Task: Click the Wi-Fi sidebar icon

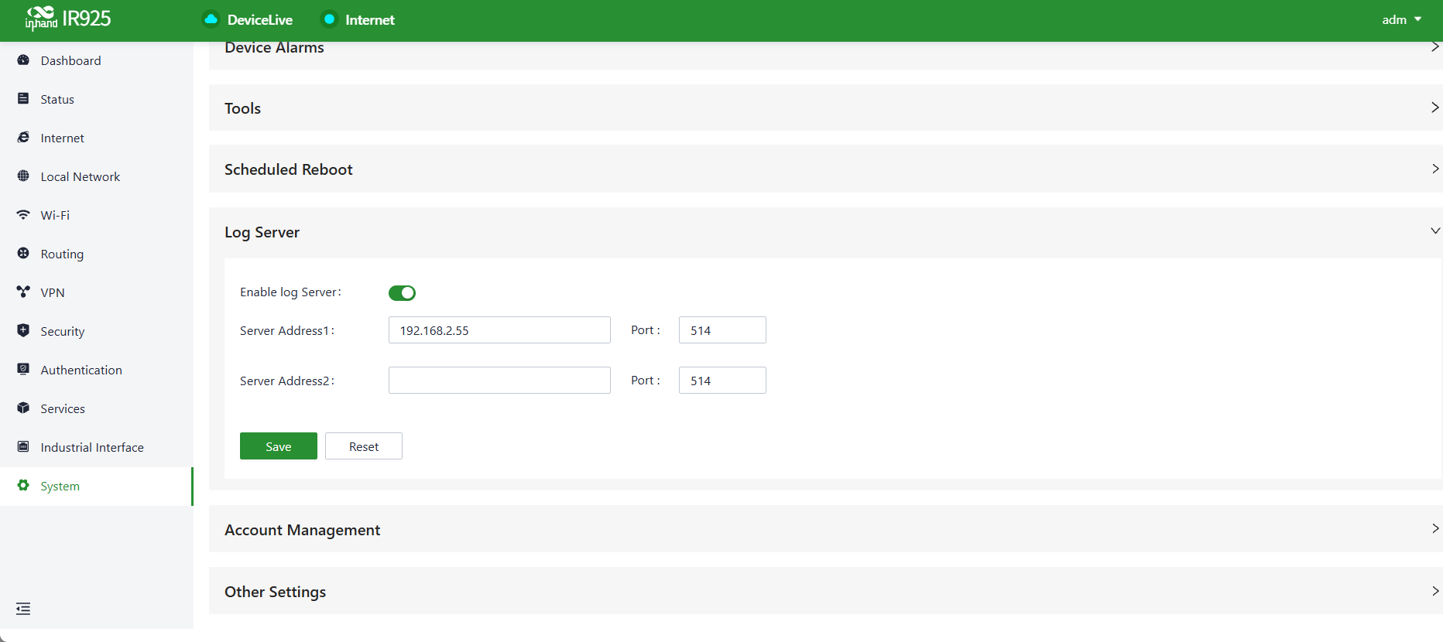Action: click(x=23, y=215)
